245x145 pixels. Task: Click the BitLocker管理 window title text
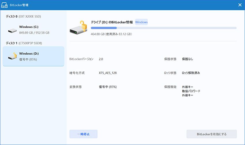(x=19, y=5)
